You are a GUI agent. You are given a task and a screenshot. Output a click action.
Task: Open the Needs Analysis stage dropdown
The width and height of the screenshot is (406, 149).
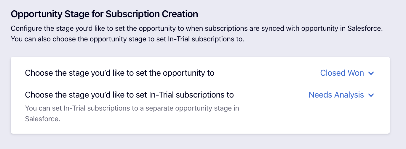tap(341, 95)
